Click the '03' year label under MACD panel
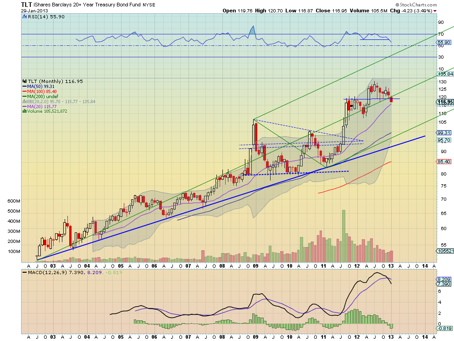This screenshot has width=454, height=341. [x=53, y=337]
